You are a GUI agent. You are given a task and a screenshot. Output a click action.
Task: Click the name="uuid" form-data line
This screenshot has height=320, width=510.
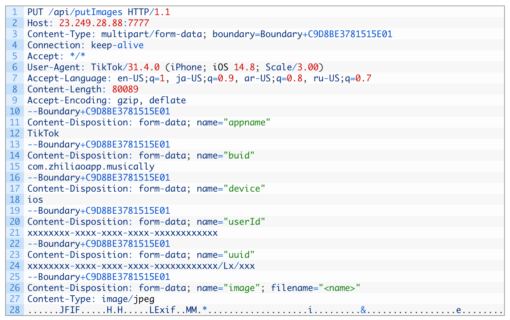pyautogui.click(x=141, y=255)
